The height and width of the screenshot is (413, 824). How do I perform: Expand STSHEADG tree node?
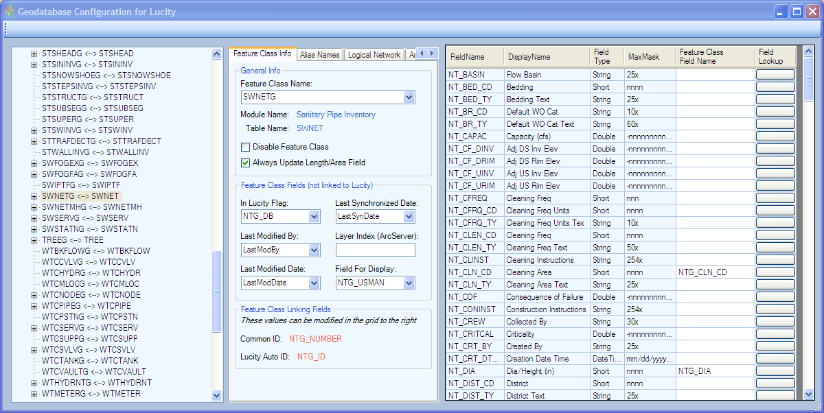[34, 54]
